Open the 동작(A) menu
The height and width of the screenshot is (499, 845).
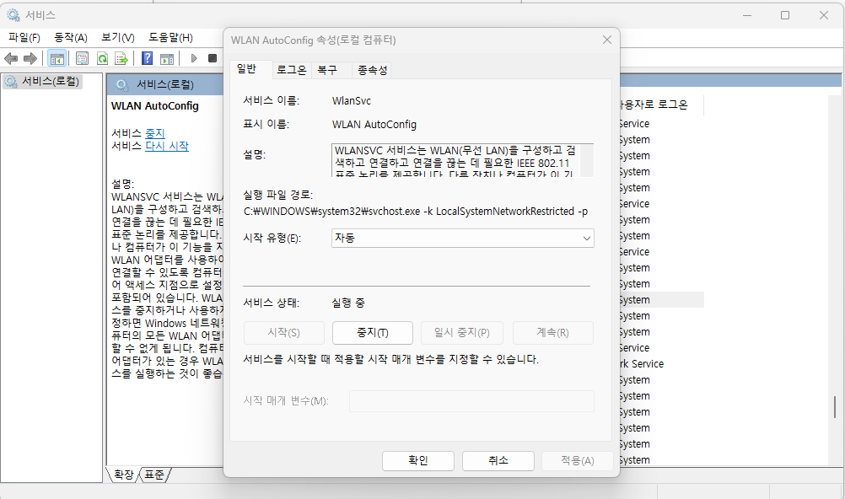point(71,37)
